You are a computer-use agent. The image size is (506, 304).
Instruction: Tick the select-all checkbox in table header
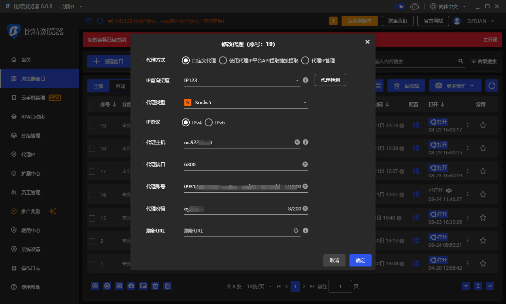92,105
